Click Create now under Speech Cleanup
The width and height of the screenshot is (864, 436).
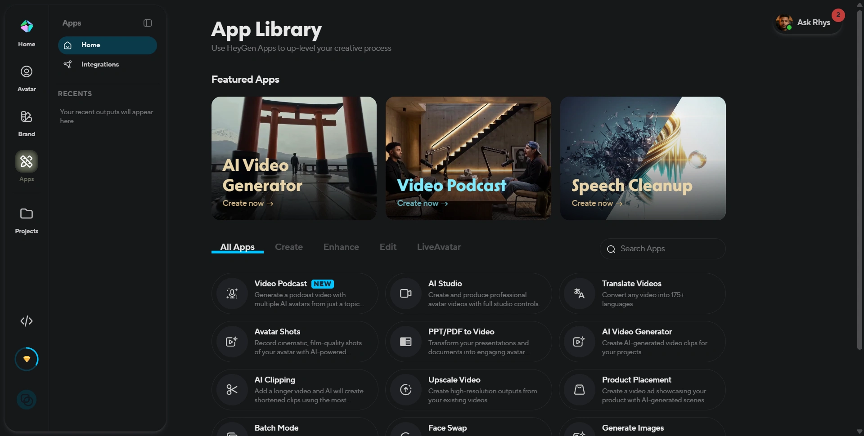597,203
